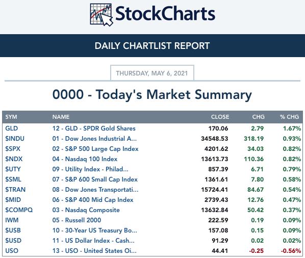Viewport: 305px width, 258px height.
Task: Open the $INDU symbol link
Action: (x=15, y=139)
